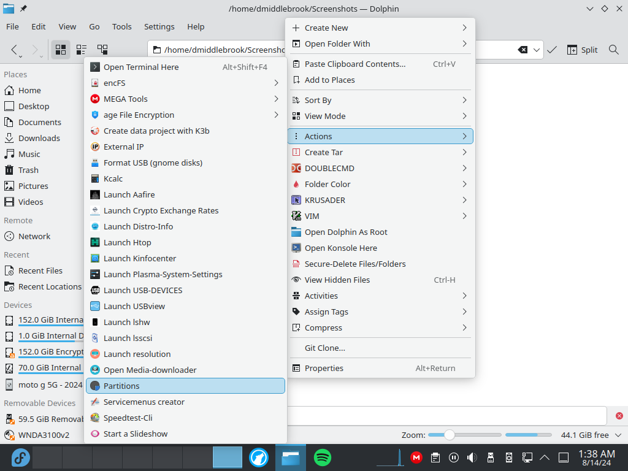Open Recent Files place
628x471 pixels.
point(42,270)
